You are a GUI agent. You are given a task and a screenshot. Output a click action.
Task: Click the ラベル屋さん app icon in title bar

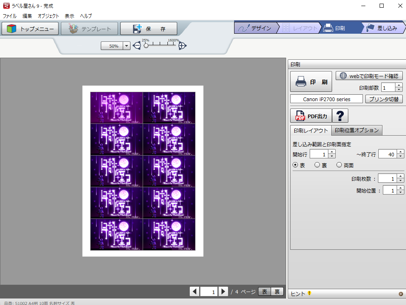[x=6, y=6]
